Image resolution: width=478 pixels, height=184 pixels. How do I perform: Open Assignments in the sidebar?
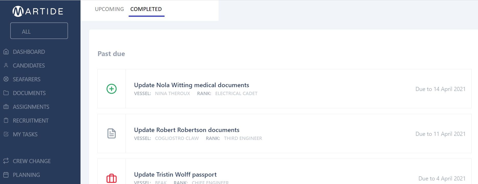(31, 107)
